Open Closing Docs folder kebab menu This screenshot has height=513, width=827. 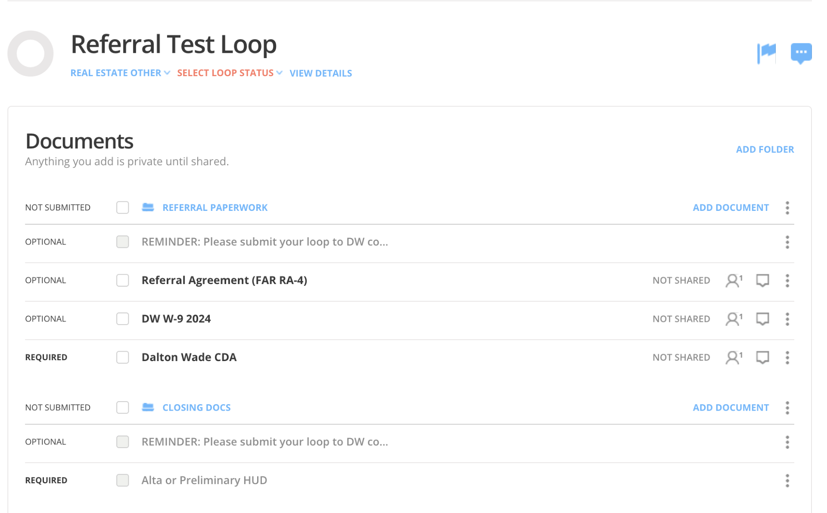click(787, 408)
